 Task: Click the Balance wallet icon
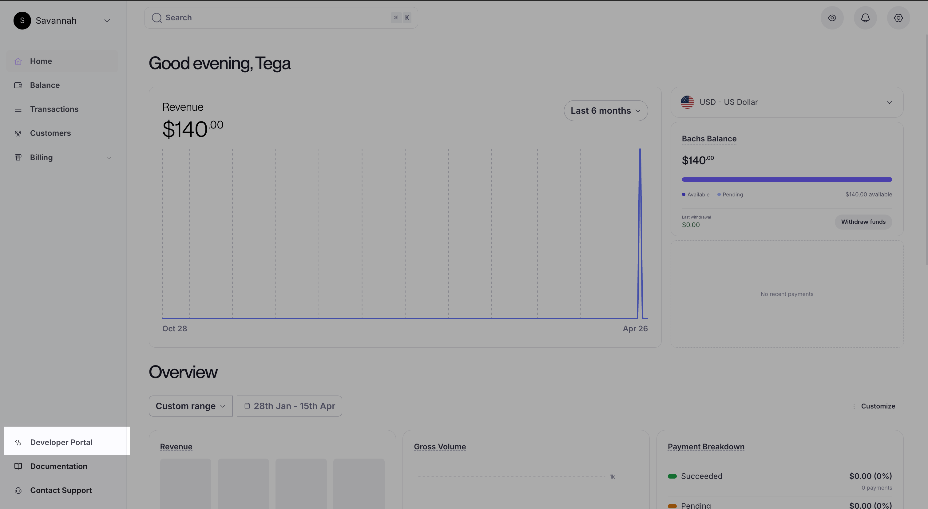pos(18,85)
